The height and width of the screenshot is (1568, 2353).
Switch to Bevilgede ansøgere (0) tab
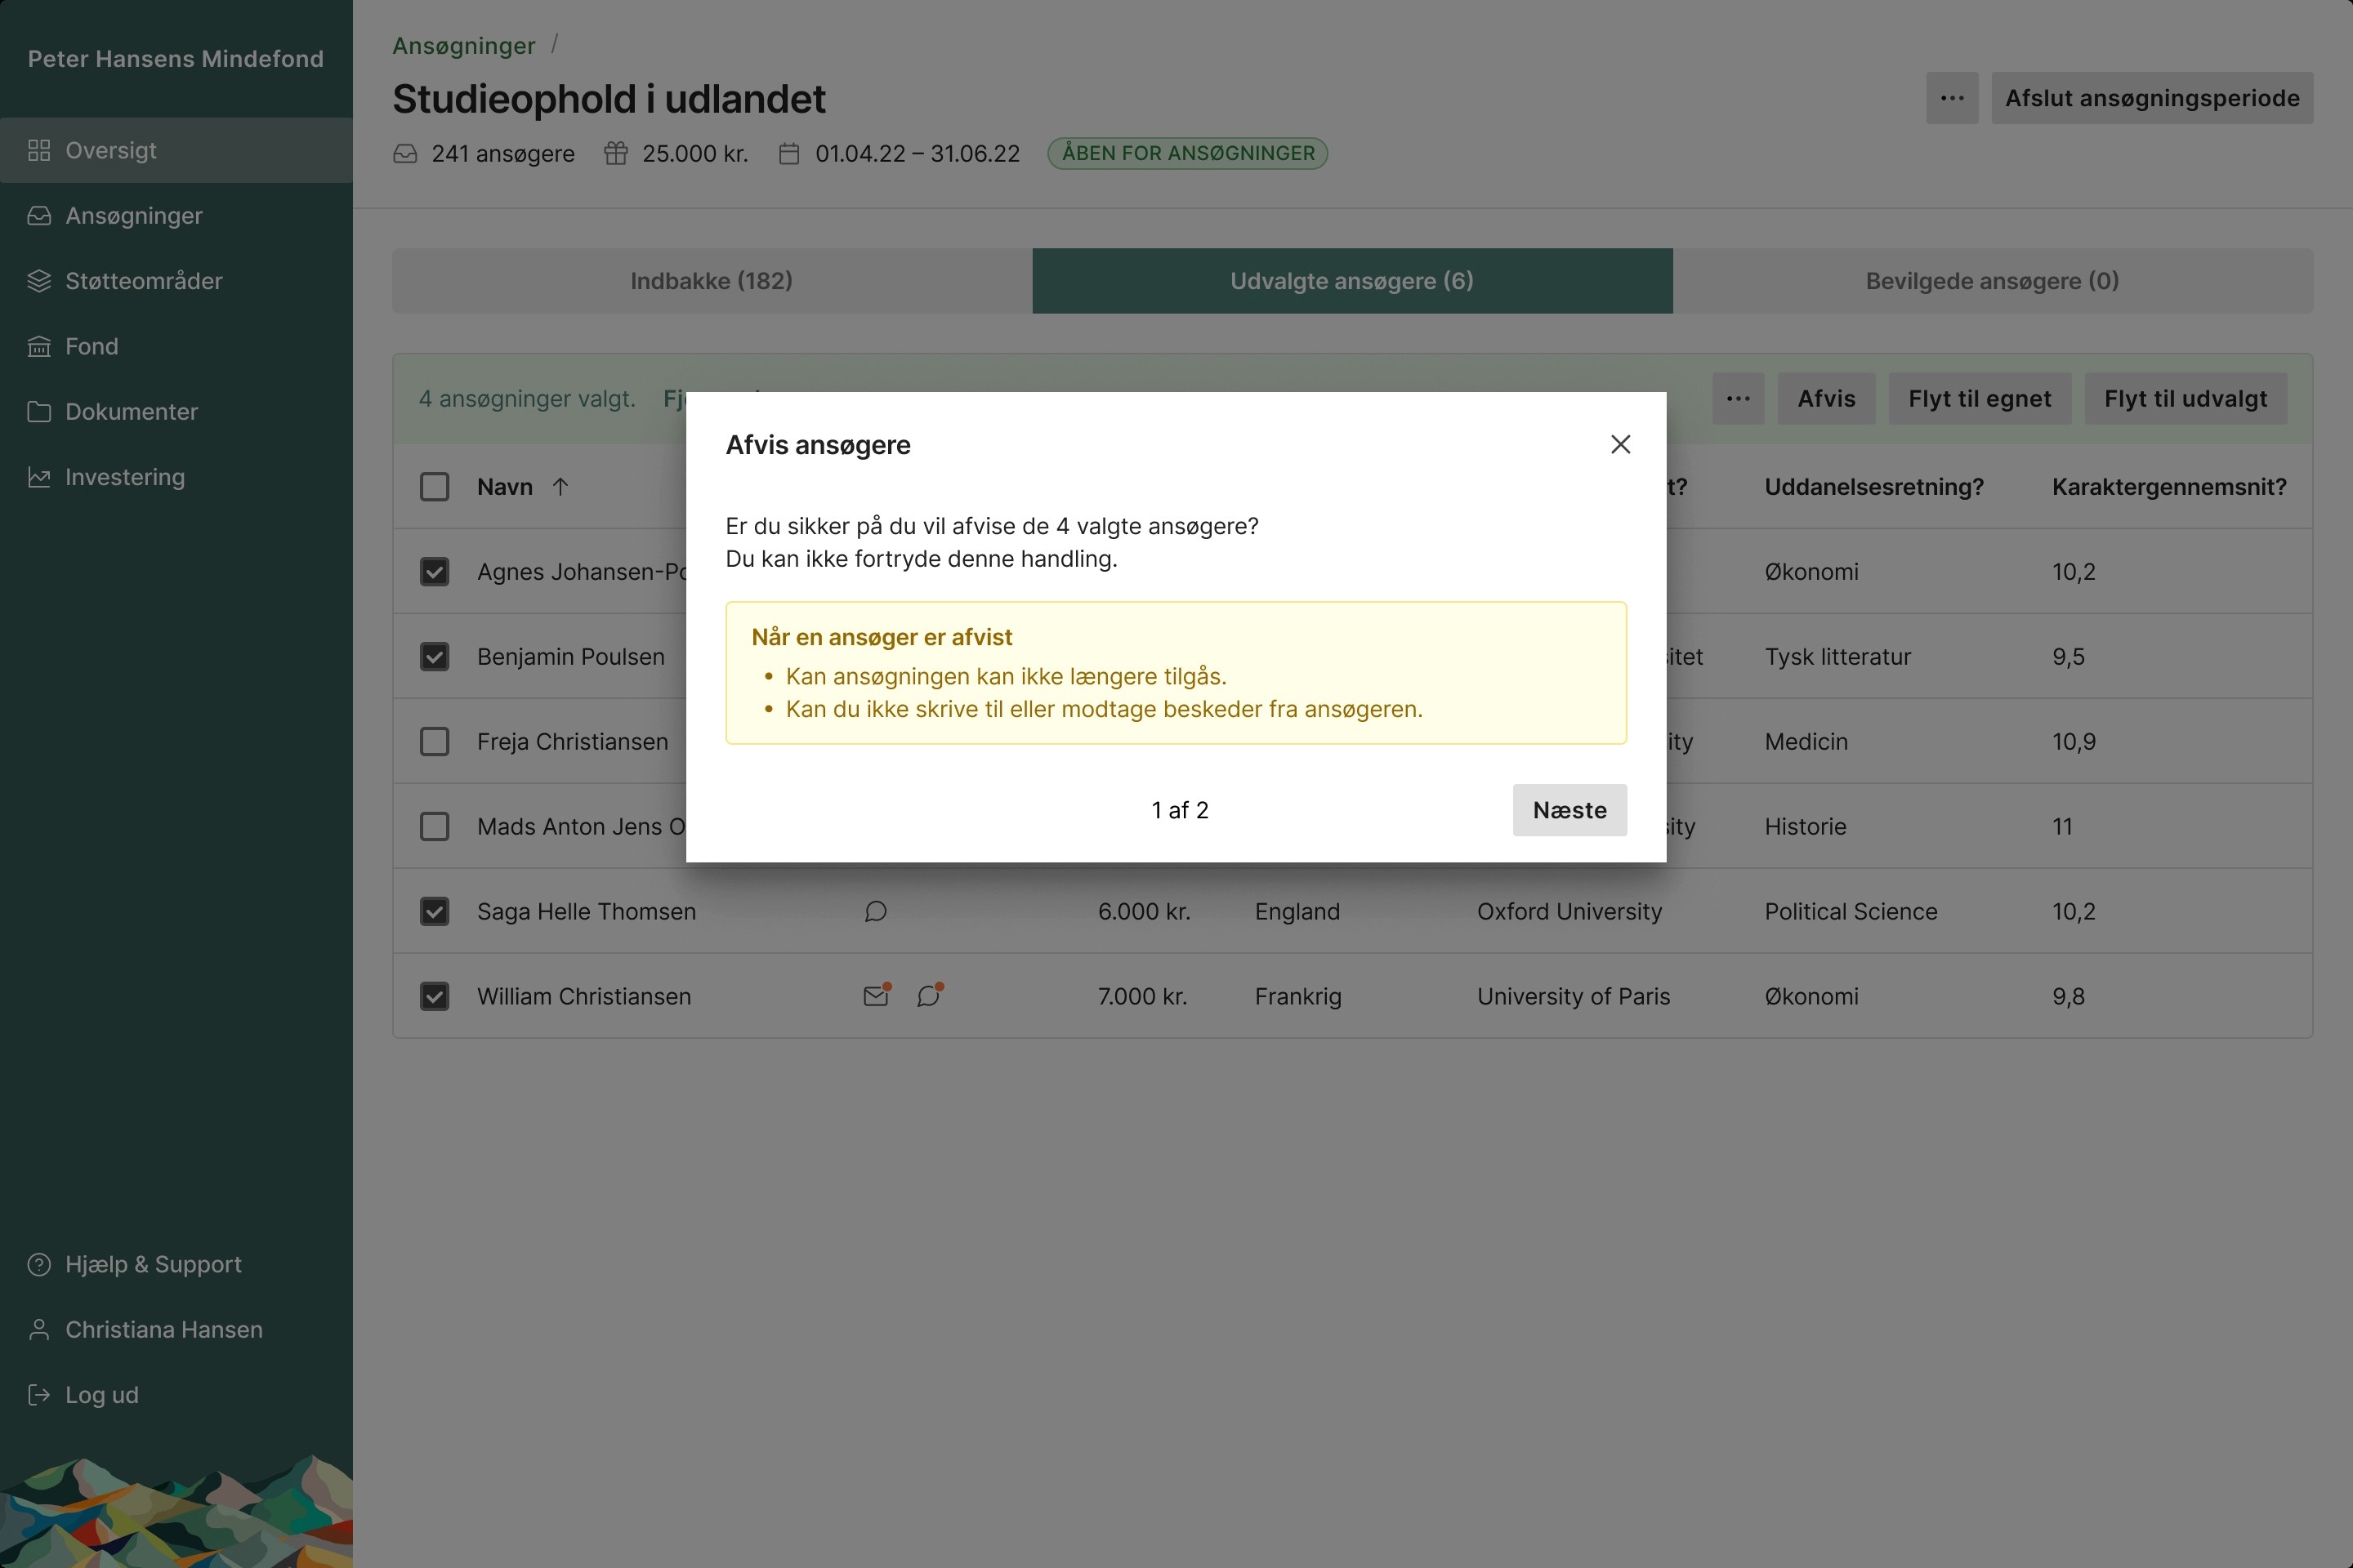[x=1992, y=281]
